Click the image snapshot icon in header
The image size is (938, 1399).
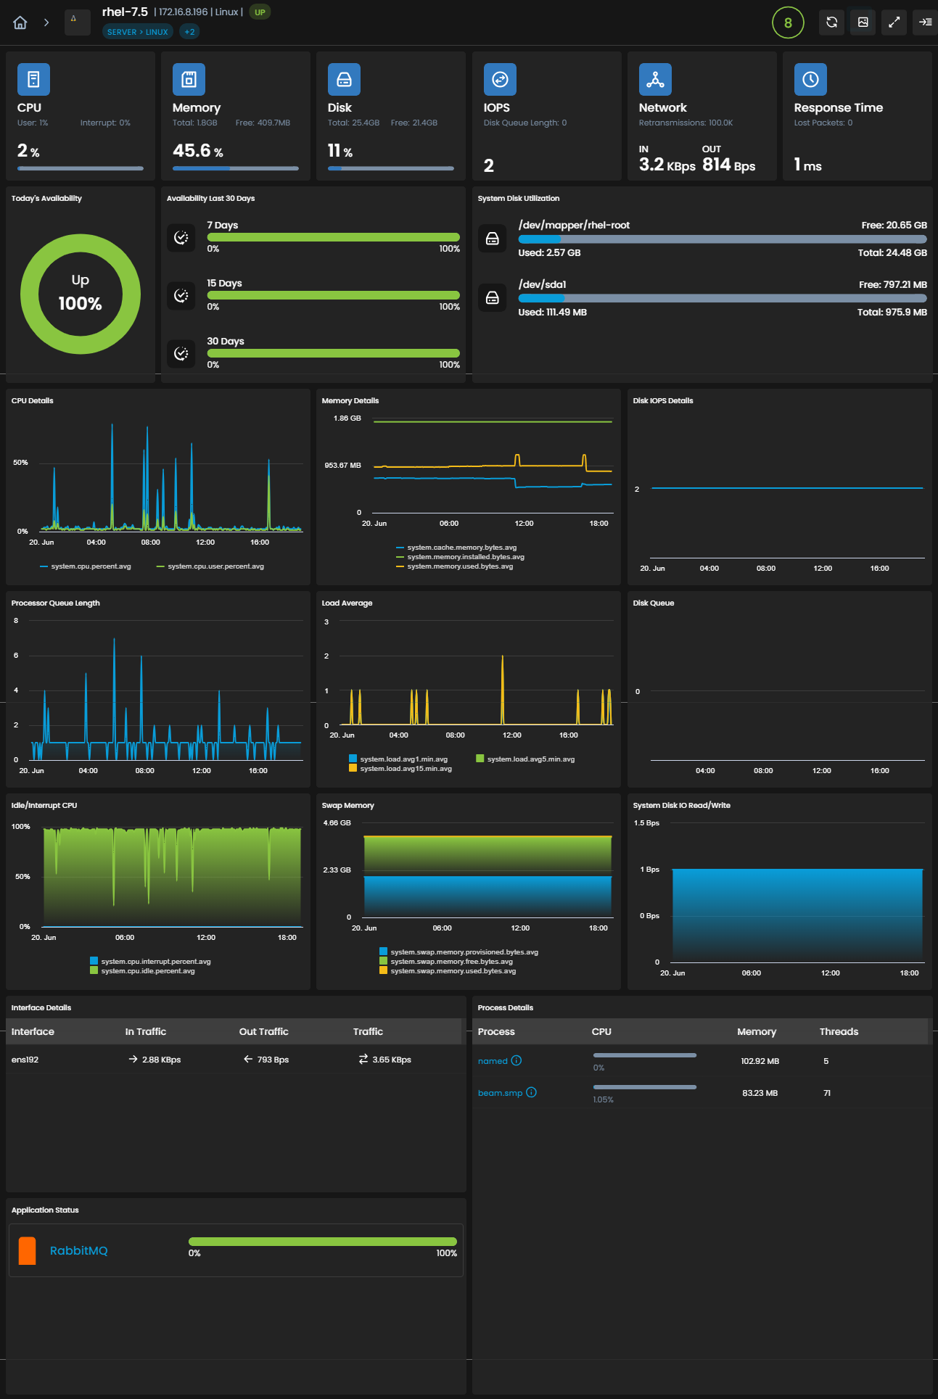coord(863,22)
